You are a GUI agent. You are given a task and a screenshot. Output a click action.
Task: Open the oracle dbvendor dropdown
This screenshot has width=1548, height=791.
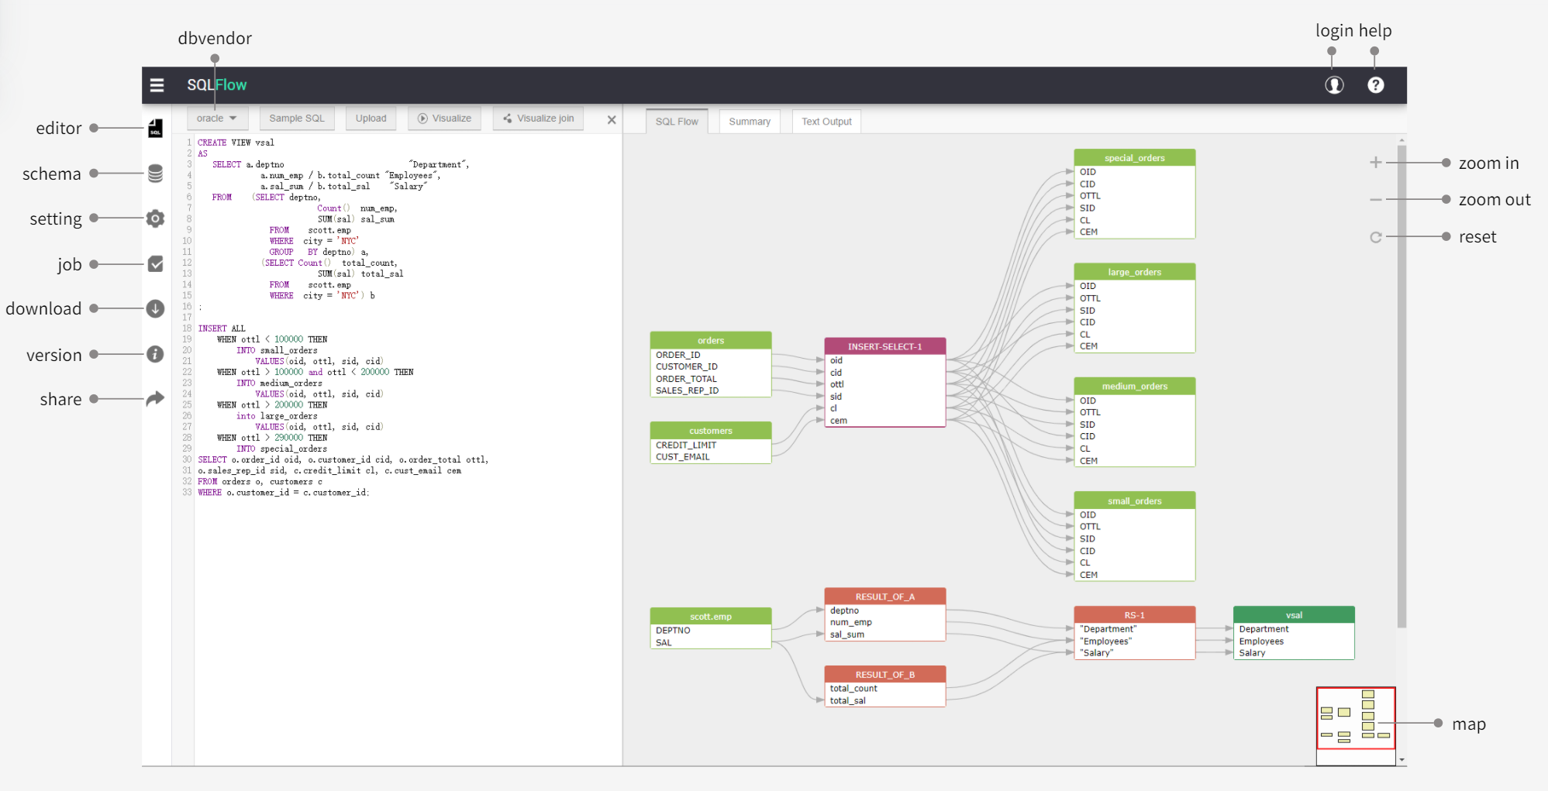coord(217,118)
